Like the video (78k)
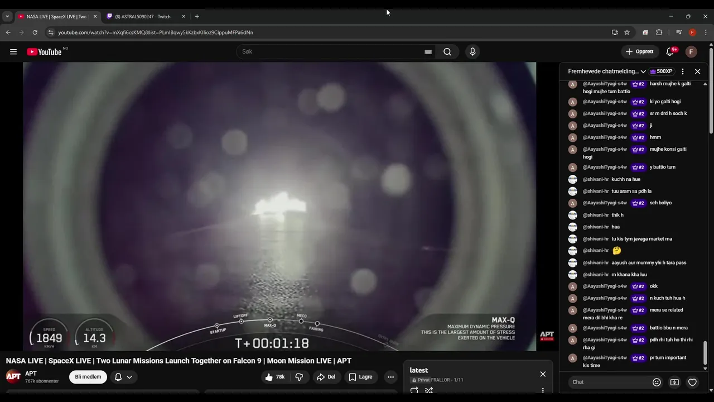Image resolution: width=714 pixels, height=402 pixels. pyautogui.click(x=276, y=377)
